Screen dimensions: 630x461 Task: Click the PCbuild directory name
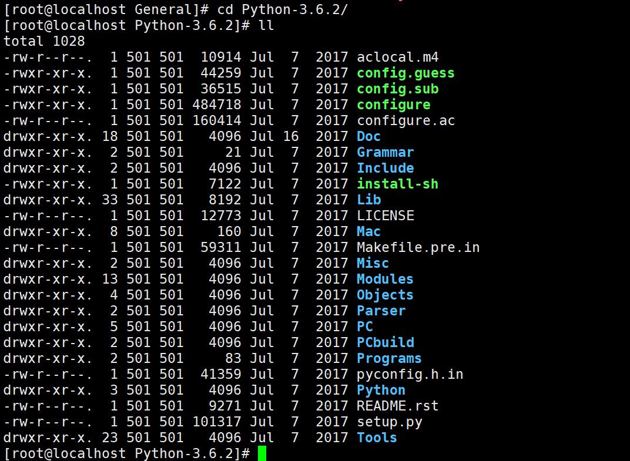coord(386,342)
